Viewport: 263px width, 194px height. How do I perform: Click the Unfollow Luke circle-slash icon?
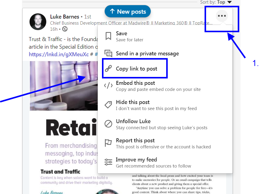click(108, 124)
